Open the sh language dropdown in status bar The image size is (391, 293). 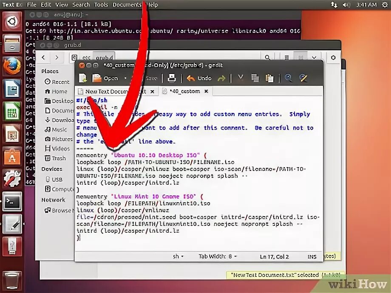[x=178, y=256]
